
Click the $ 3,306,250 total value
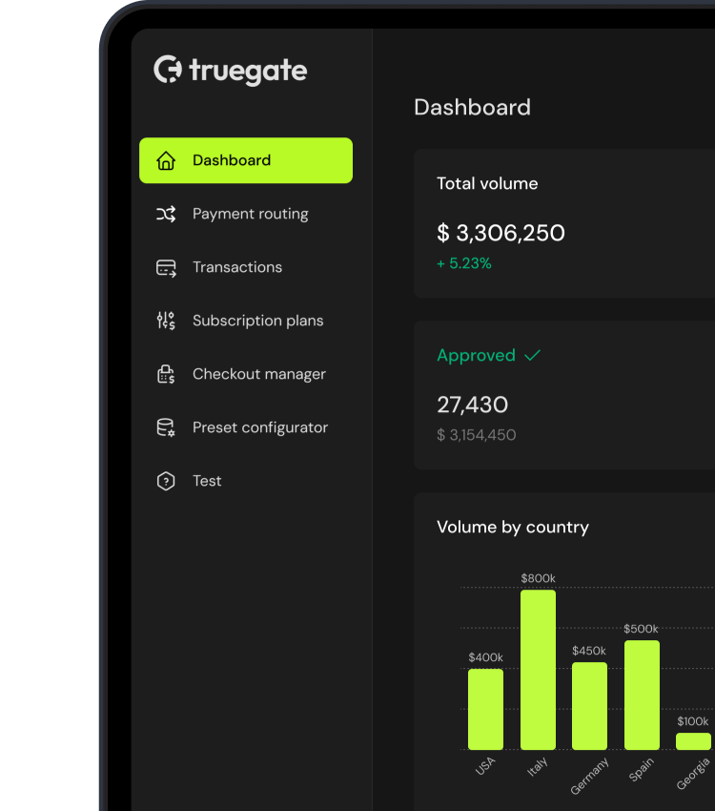coord(500,233)
